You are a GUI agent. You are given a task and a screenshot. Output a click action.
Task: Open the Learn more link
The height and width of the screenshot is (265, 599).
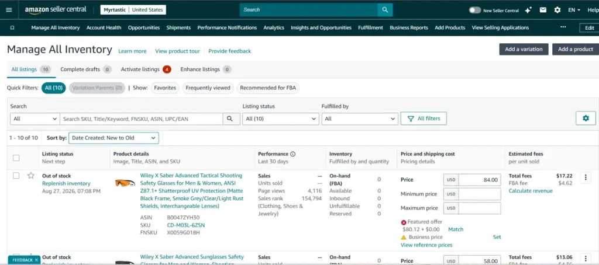coord(132,51)
